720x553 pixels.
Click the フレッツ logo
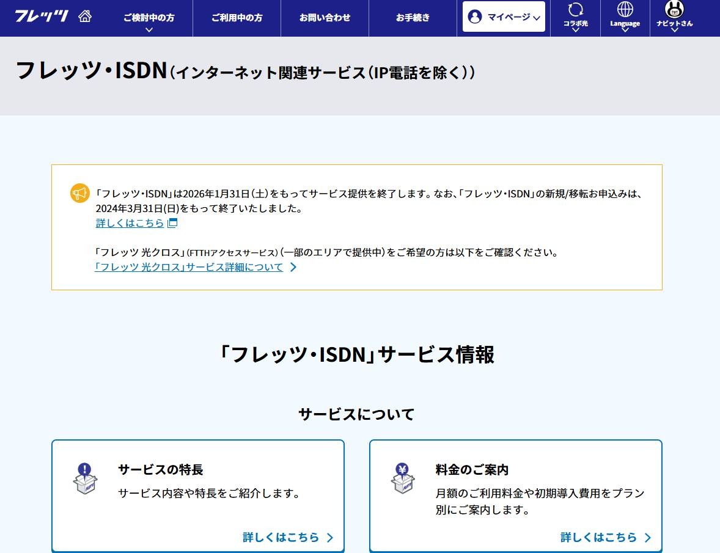click(x=42, y=16)
